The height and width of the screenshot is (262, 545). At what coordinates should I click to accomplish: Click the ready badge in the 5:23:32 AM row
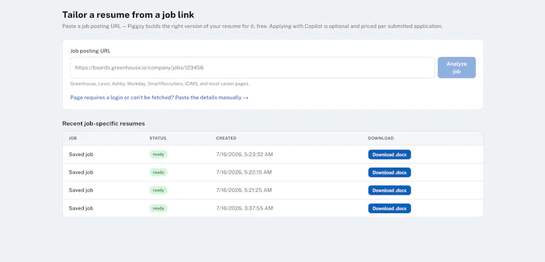pyautogui.click(x=158, y=154)
